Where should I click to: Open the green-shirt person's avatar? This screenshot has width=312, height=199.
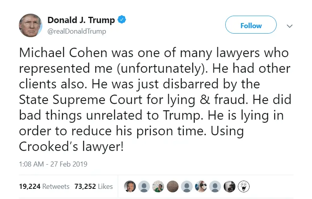(x=158, y=186)
